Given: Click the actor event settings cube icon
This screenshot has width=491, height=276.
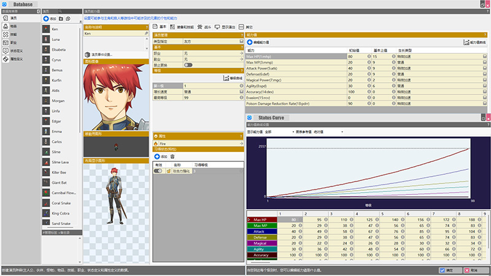Looking at the screenshot, I should click(x=87, y=54).
